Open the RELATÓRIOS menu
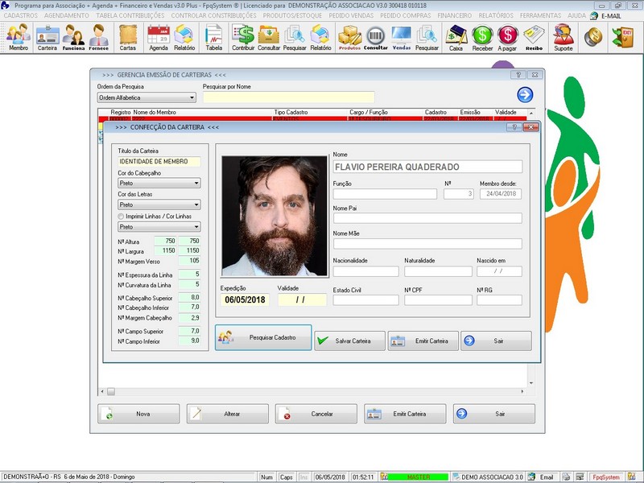This screenshot has width=644, height=483. [x=495, y=15]
